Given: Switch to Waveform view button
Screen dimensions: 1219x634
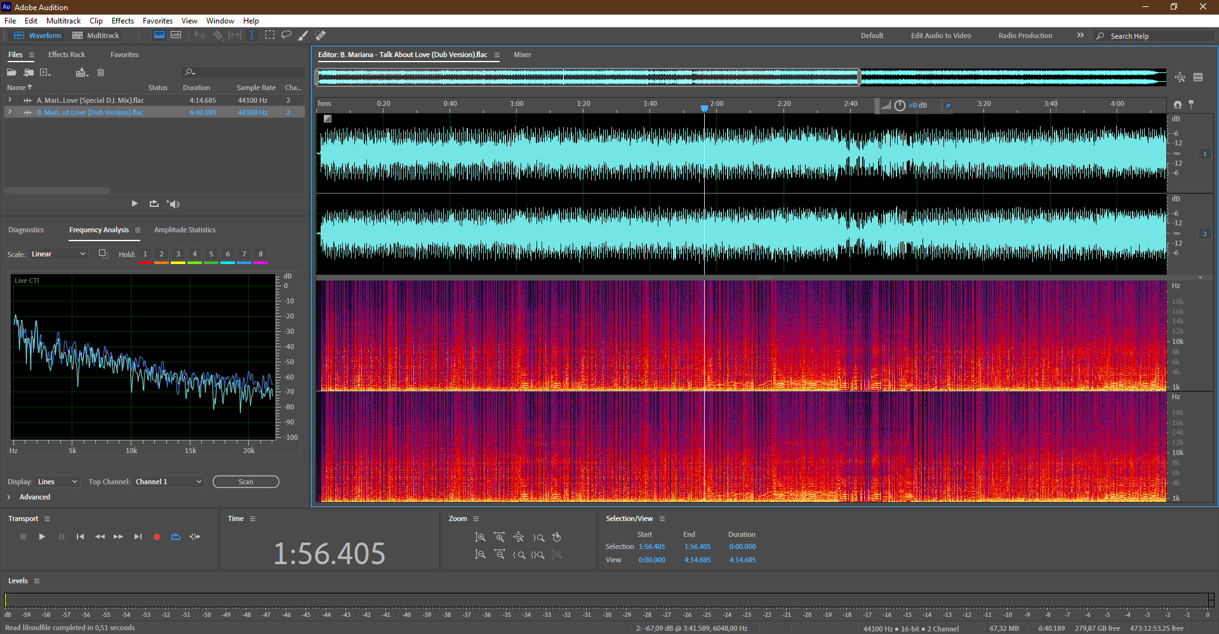Looking at the screenshot, I should (x=37, y=36).
